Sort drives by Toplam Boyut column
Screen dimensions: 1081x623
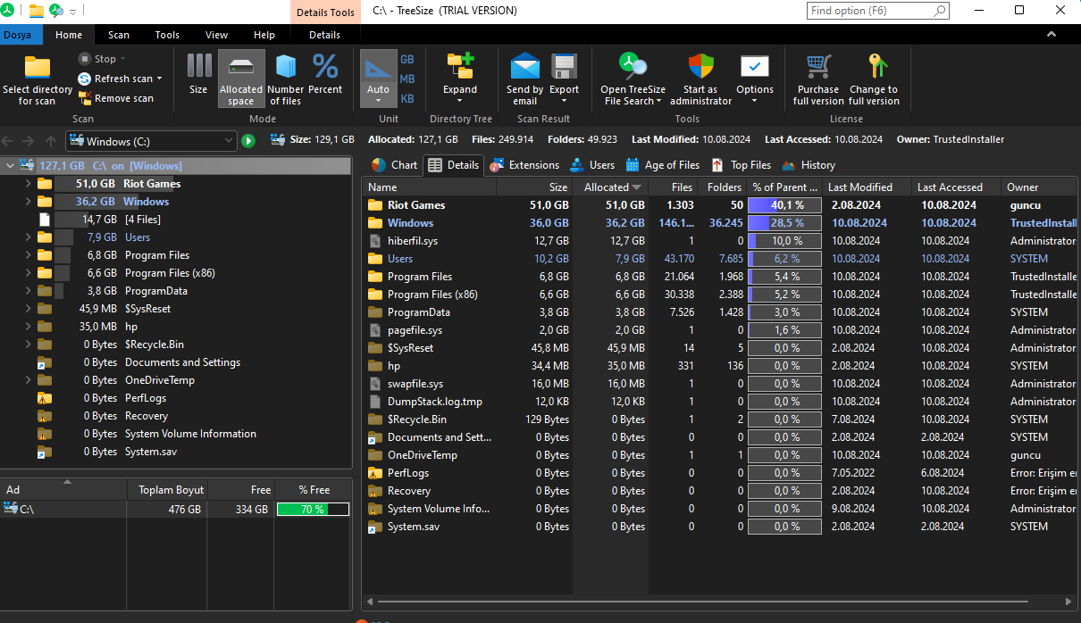point(167,490)
